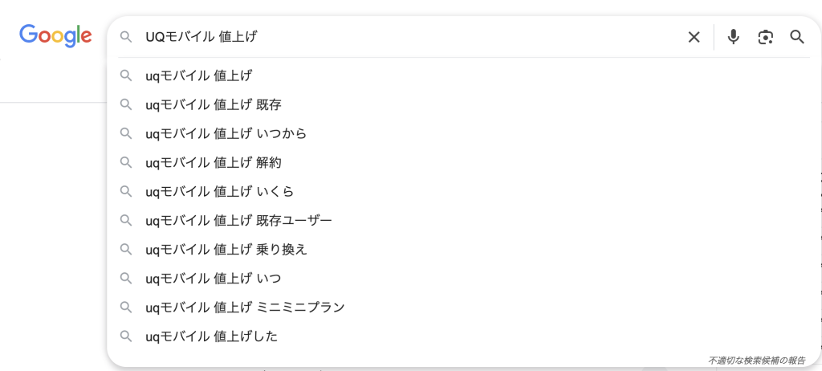822x371 pixels.
Task: Select the "値上げ 乗り換え" suggestion
Action: coord(226,249)
